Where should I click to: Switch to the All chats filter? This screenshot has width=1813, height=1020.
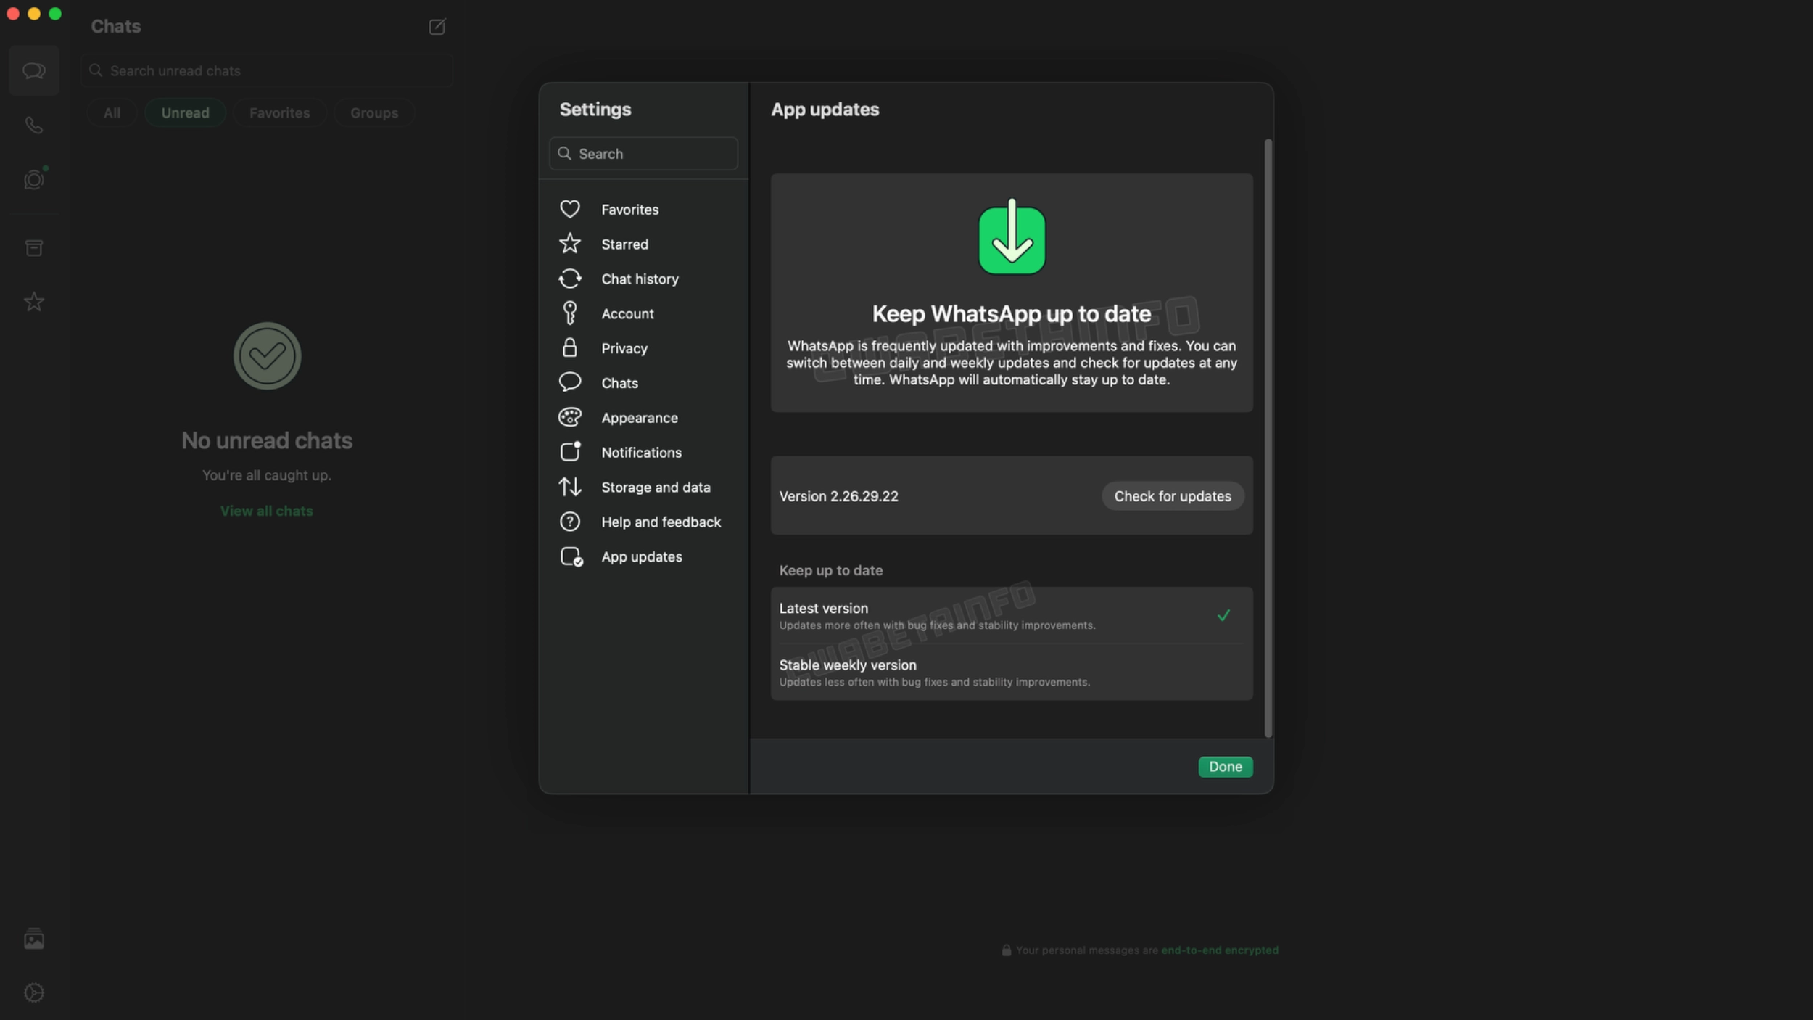pyautogui.click(x=112, y=112)
